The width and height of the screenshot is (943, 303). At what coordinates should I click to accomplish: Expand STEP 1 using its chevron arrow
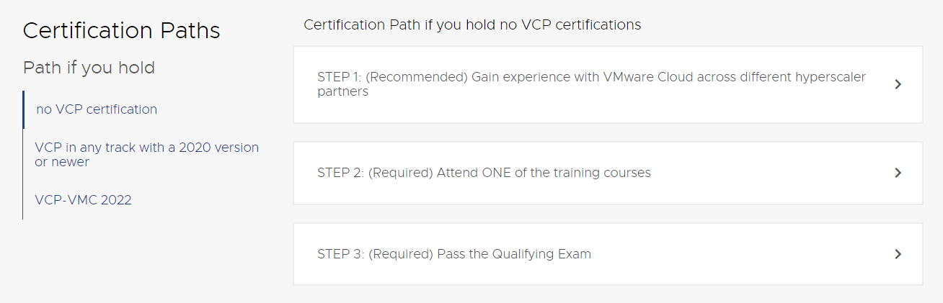click(x=898, y=84)
